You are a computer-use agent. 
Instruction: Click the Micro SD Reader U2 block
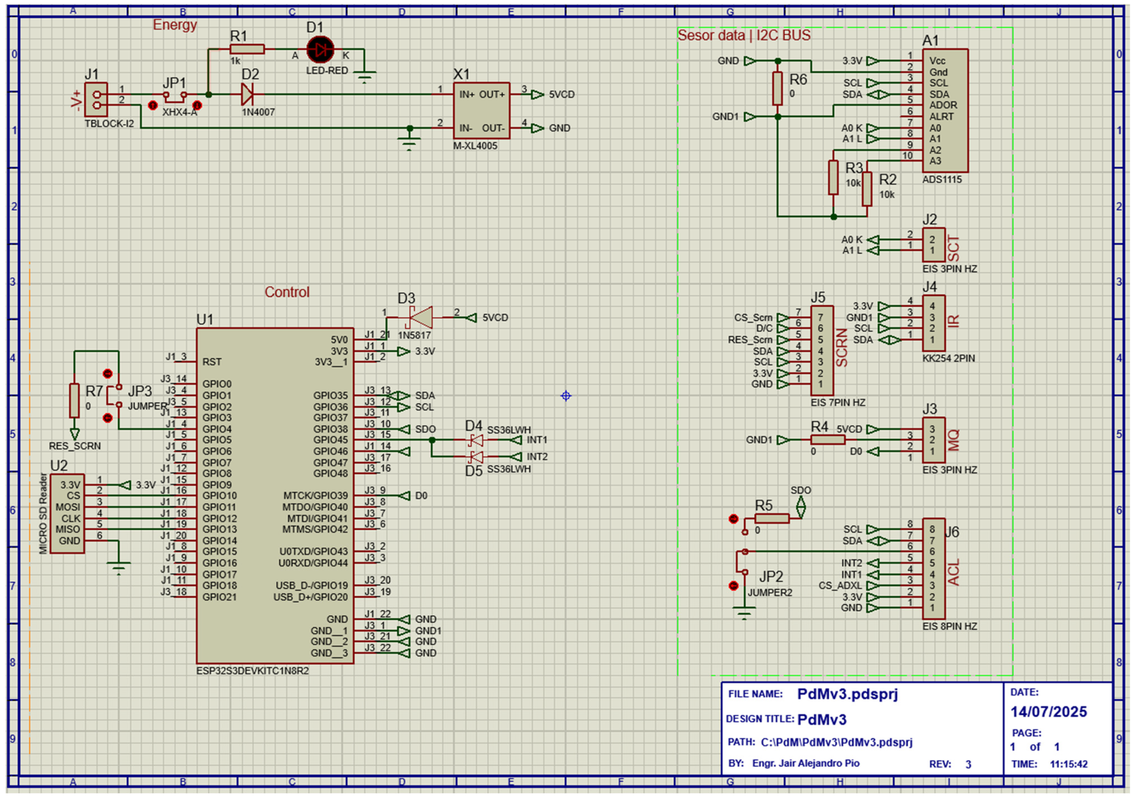point(67,514)
